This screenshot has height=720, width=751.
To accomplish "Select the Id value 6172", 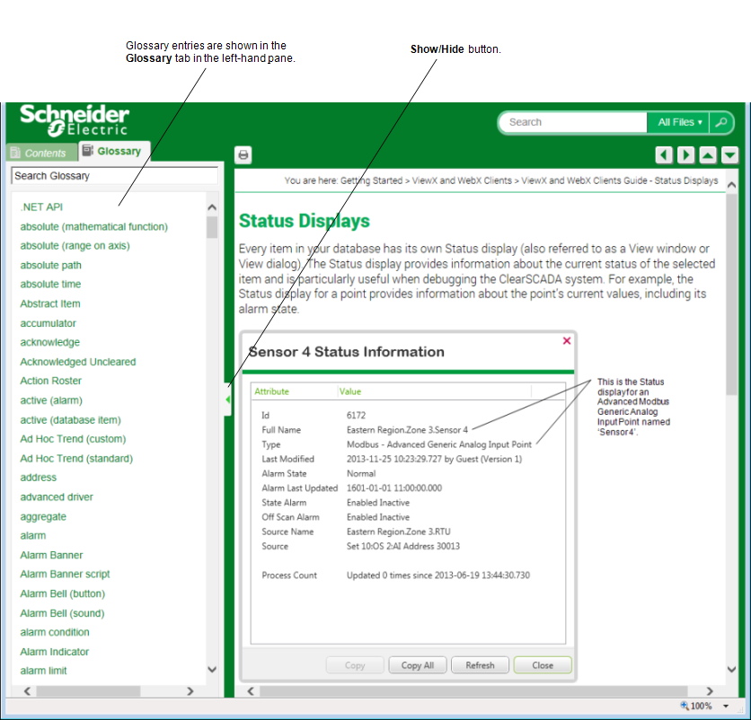I will click(x=356, y=415).
